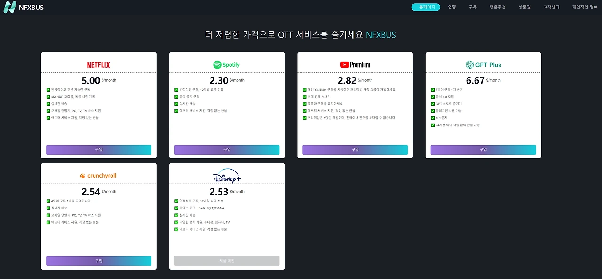Click the Netflix logo
The image size is (602, 279).
[x=99, y=65]
